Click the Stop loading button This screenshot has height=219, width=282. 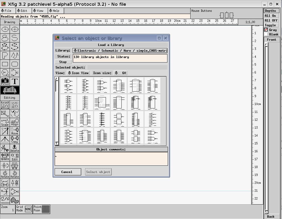tap(63, 62)
